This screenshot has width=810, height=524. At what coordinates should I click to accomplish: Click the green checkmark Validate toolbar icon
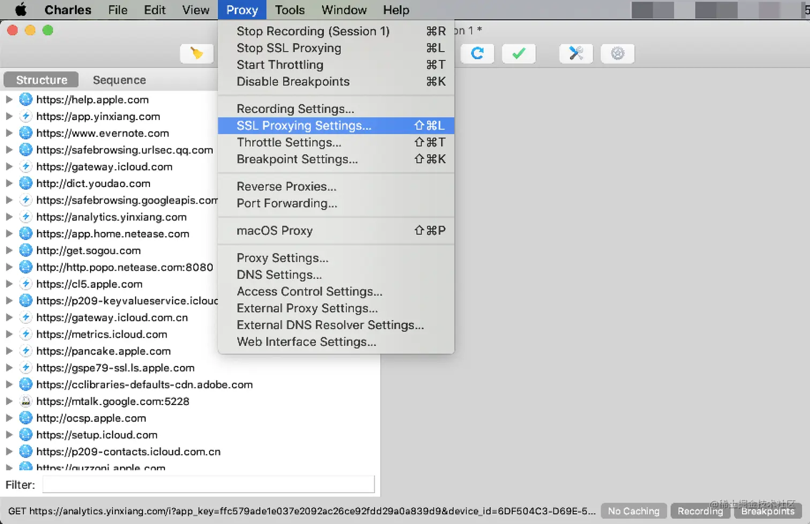pos(518,54)
